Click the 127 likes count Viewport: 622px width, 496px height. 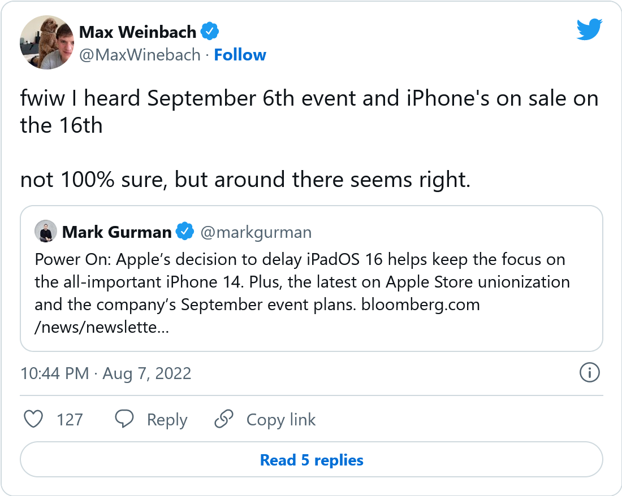point(70,420)
